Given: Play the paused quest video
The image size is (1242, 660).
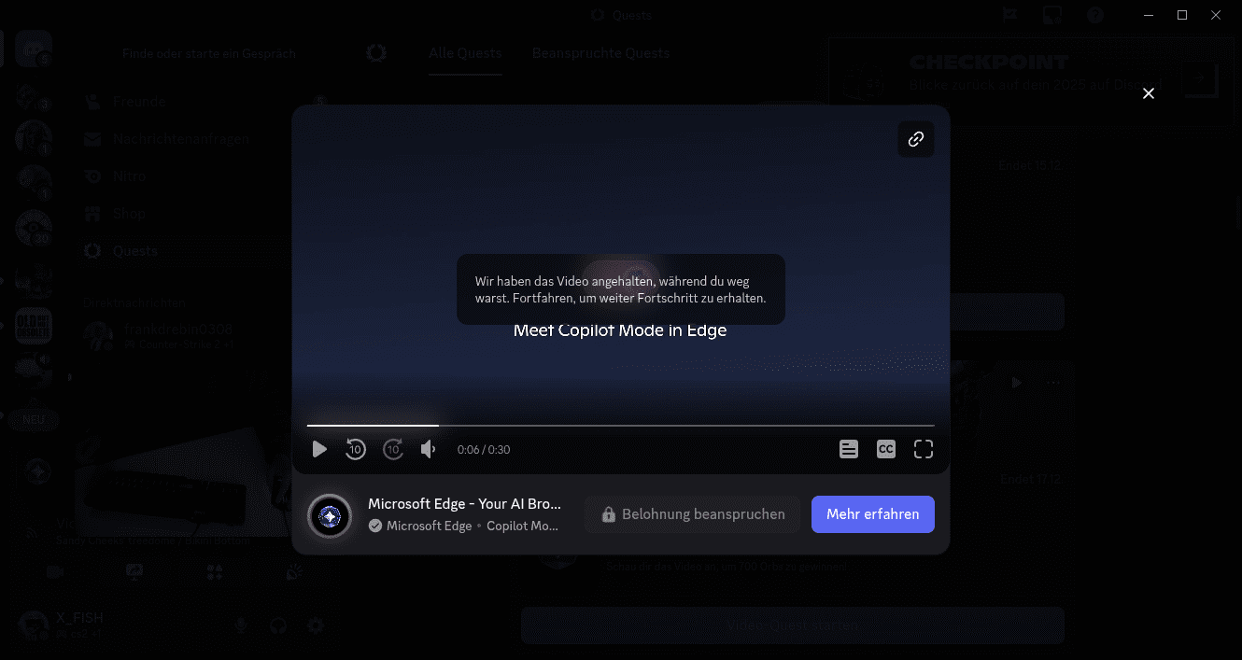Looking at the screenshot, I should point(319,449).
